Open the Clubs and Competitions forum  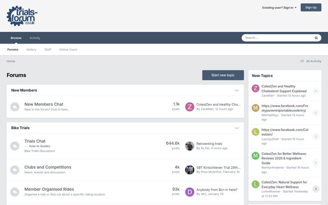[x=48, y=167]
